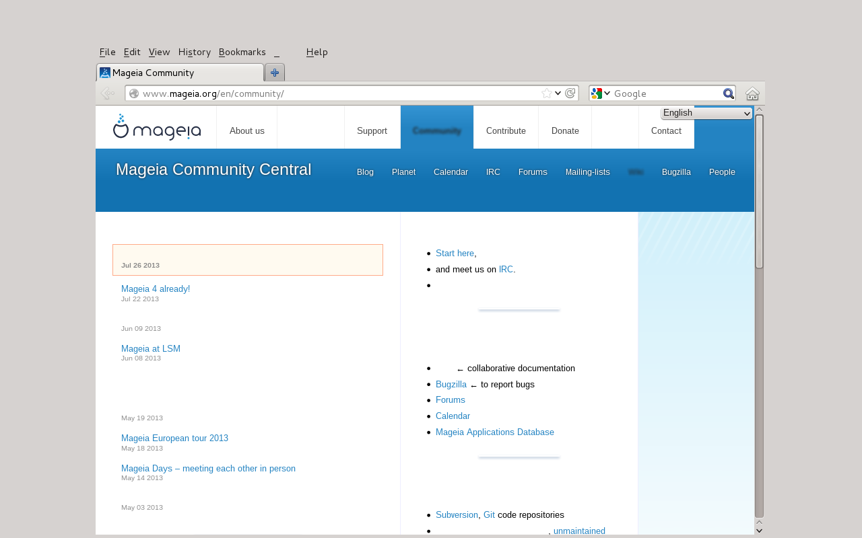Click IRC in 'meet us on IRC'
The width and height of the screenshot is (862, 538).
(x=506, y=270)
